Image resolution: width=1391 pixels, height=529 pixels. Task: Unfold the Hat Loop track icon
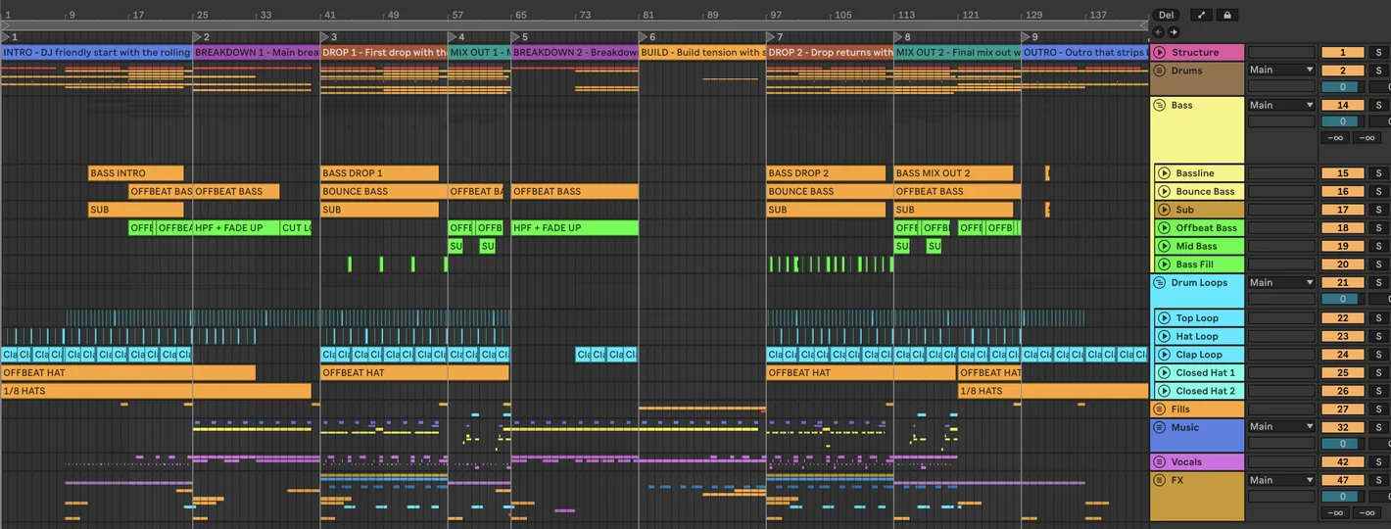click(1165, 336)
